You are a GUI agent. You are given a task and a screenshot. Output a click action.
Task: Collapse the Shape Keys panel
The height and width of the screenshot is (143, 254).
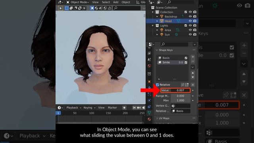pos(157,50)
